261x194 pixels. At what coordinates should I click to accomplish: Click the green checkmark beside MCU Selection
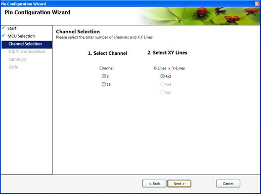[3, 36]
